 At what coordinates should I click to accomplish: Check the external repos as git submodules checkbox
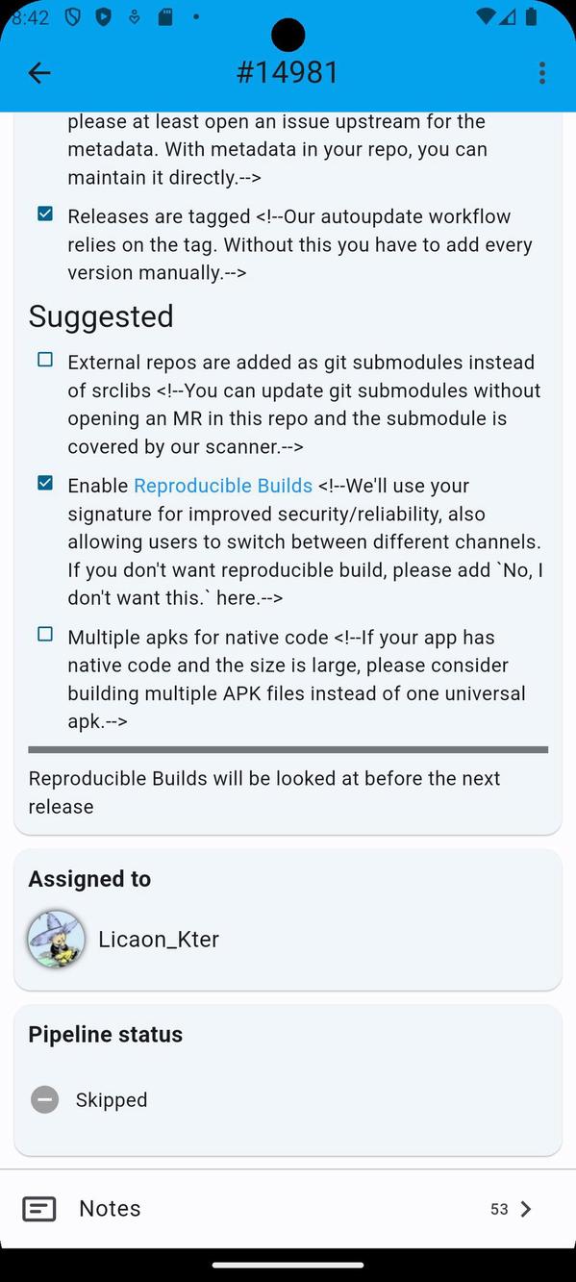44,359
